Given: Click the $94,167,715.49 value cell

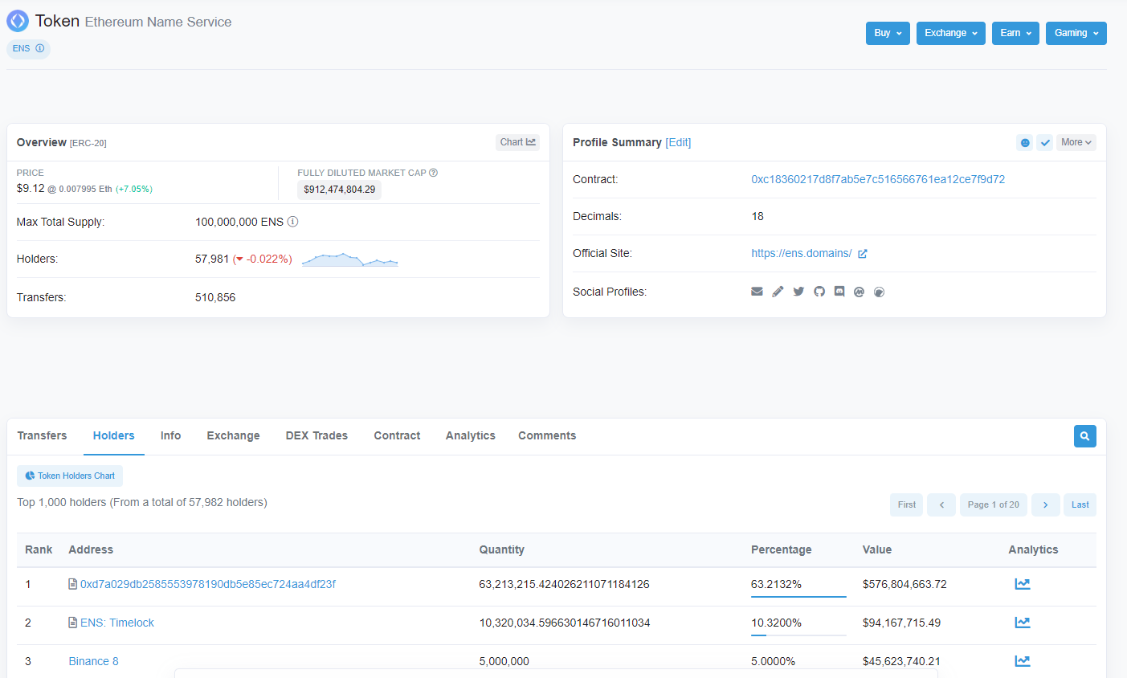Looking at the screenshot, I should pos(901,623).
